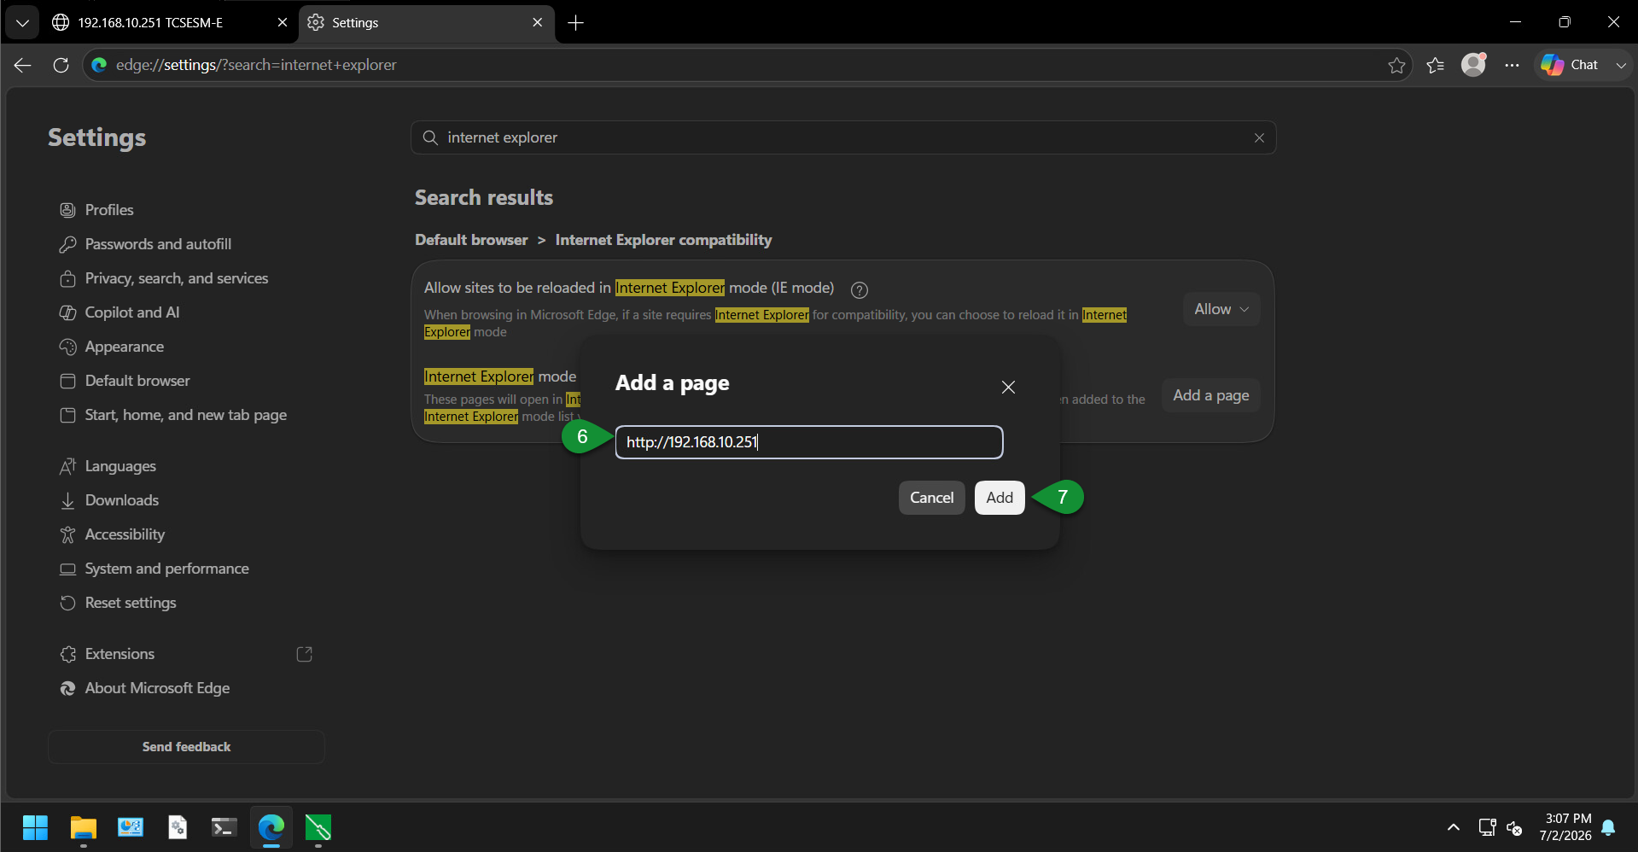1638x852 pixels.
Task: Open Microsoft Edge from the taskbar
Action: pos(271,827)
